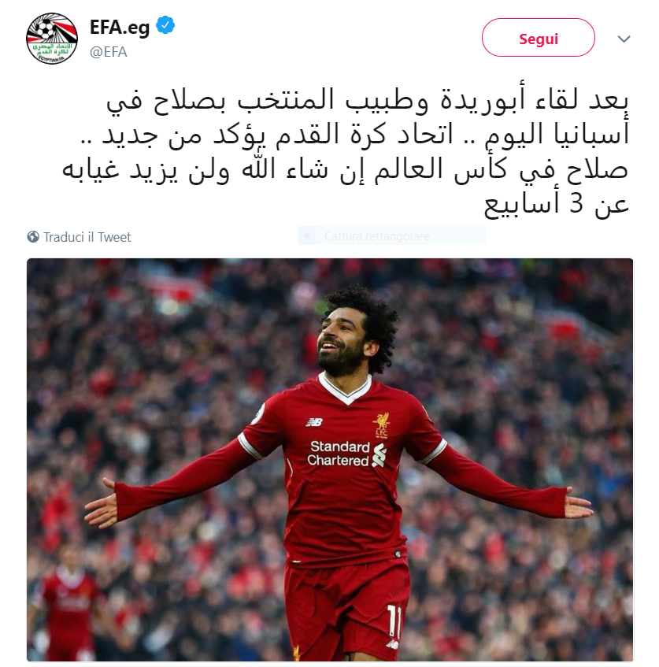The height and width of the screenshot is (667, 659).
Task: Click the tweet line beginning with أسبانيا اليوم
Action: pos(354,135)
